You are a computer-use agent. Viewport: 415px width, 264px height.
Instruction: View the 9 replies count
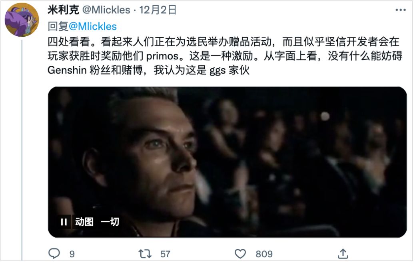click(72, 254)
